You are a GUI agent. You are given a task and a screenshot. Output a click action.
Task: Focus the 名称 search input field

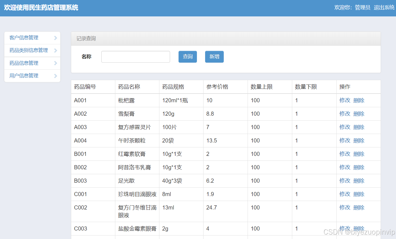[136, 57]
